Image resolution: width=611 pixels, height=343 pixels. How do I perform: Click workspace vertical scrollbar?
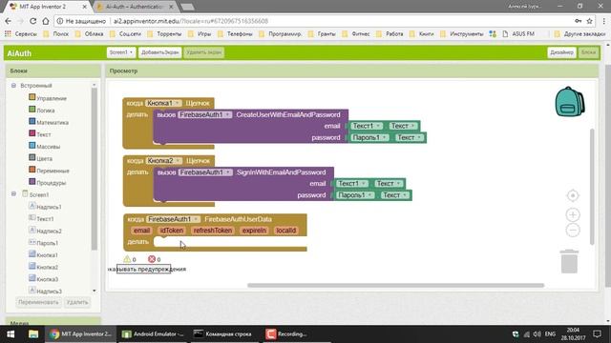coord(592,187)
